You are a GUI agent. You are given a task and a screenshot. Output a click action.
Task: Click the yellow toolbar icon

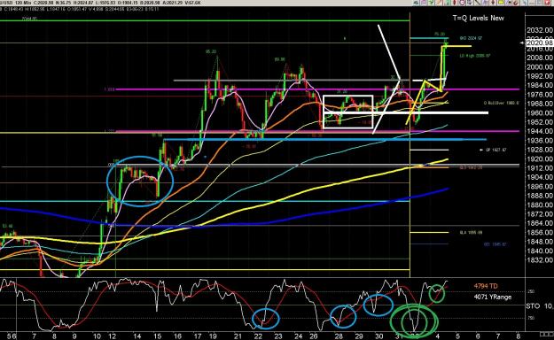(500, 3)
